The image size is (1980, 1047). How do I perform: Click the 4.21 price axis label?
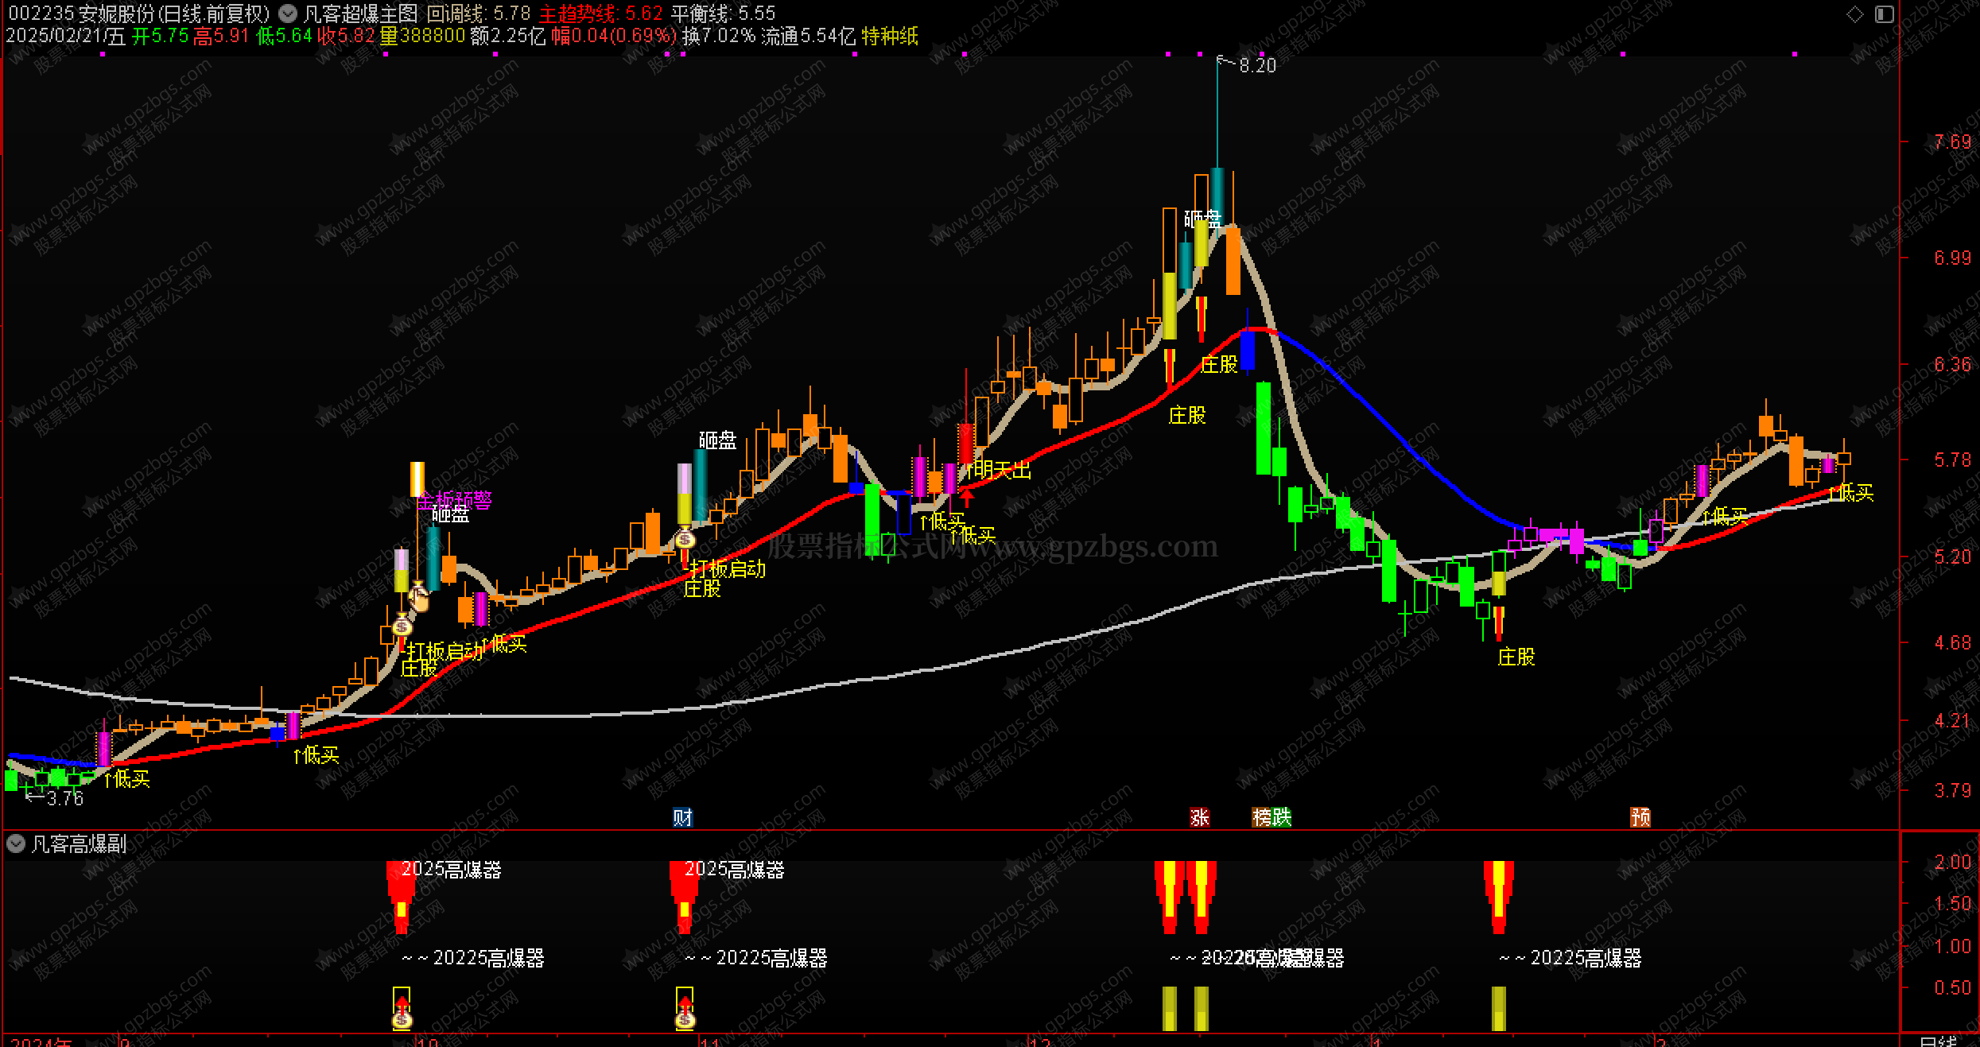pyautogui.click(x=1953, y=721)
